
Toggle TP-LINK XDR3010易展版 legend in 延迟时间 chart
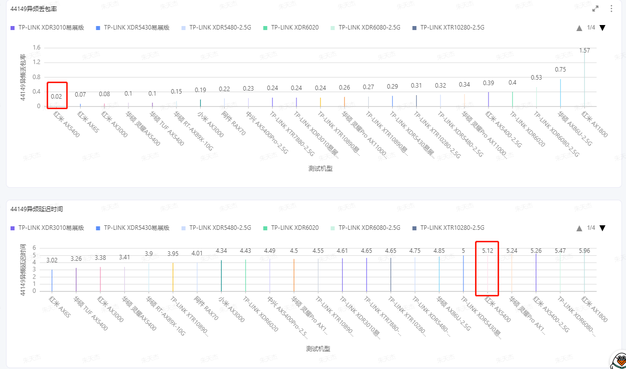[x=47, y=228]
